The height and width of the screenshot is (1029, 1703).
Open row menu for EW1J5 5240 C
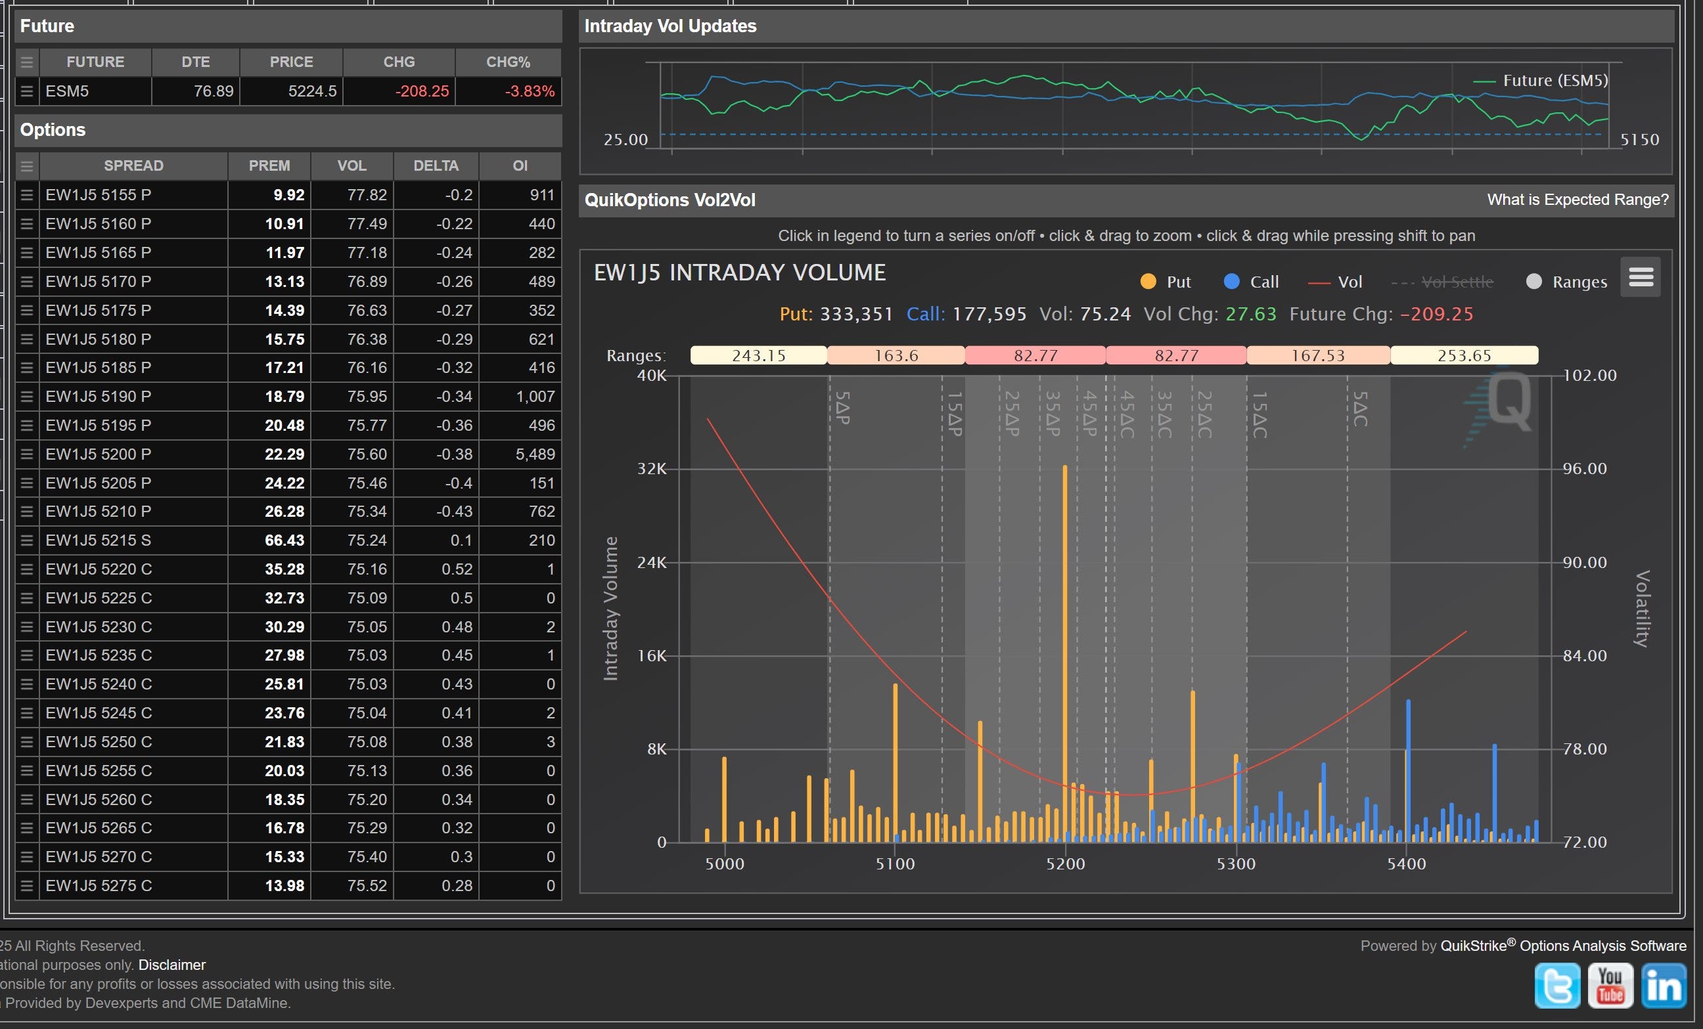(27, 684)
